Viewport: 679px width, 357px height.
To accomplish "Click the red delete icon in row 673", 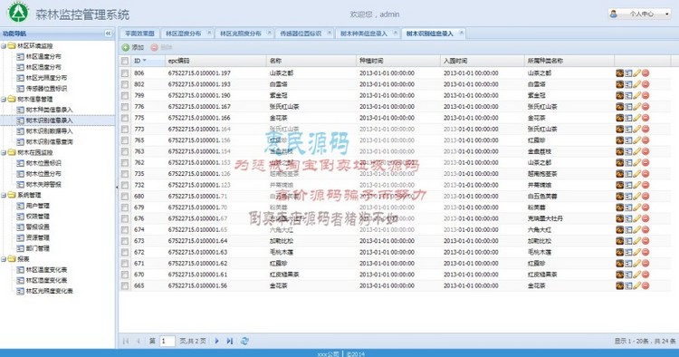I will coord(646,241).
